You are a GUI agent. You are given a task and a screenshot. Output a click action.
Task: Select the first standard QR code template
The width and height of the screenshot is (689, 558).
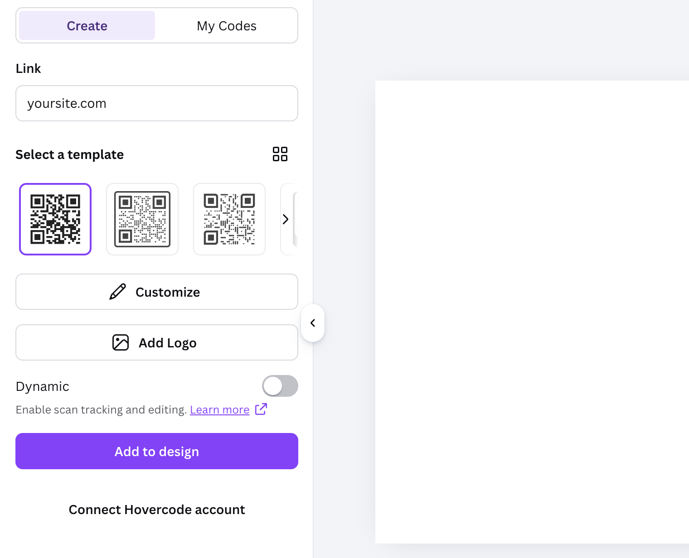click(x=55, y=219)
